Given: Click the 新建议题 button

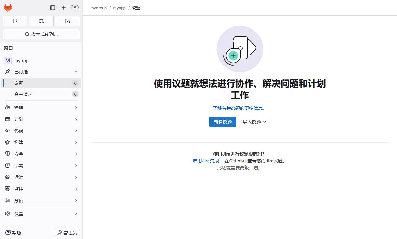Looking at the screenshot, I should 222,122.
